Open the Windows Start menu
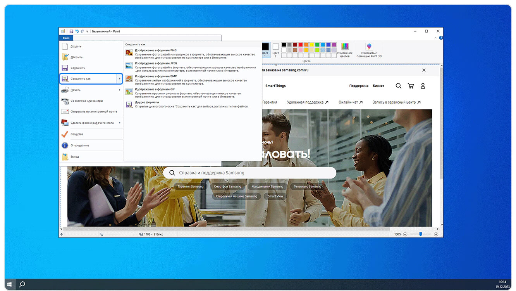The image size is (516, 291). pyautogui.click(x=9, y=284)
